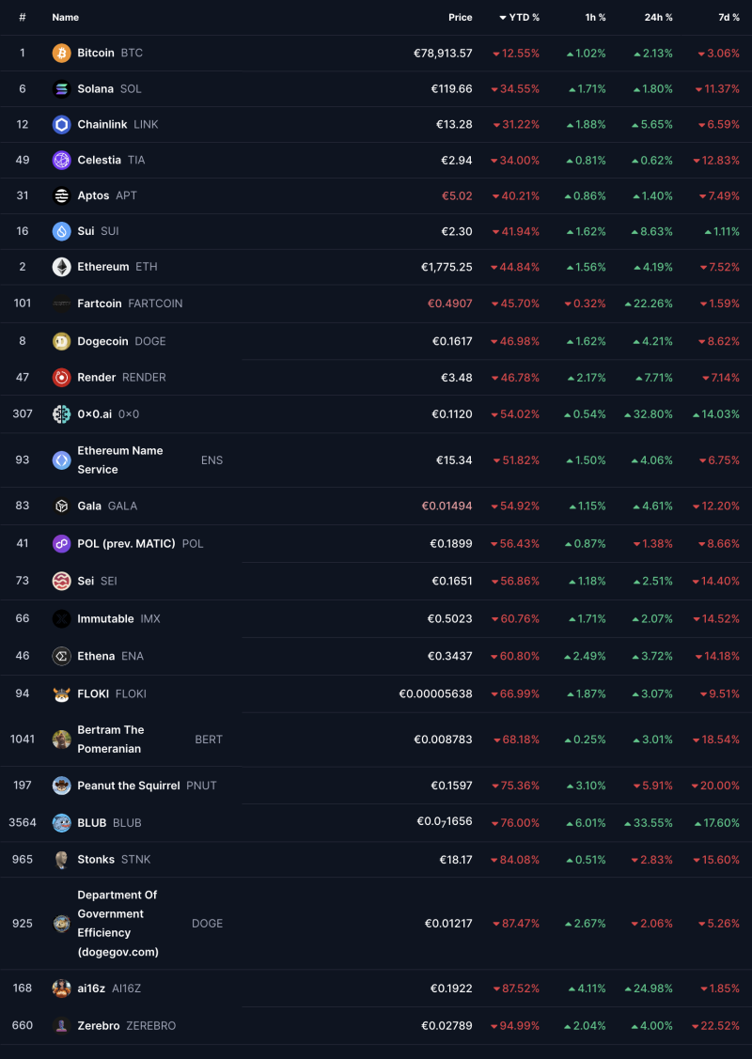Image resolution: width=752 pixels, height=1059 pixels.
Task: Click the Dogecoin shiba icon
Action: (61, 342)
